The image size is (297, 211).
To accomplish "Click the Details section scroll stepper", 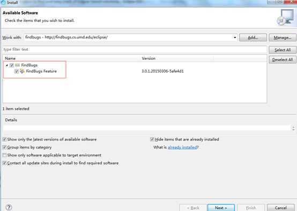I will (293, 128).
